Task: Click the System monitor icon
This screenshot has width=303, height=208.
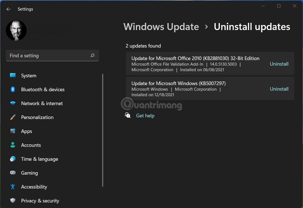Action: pyautogui.click(x=13, y=75)
